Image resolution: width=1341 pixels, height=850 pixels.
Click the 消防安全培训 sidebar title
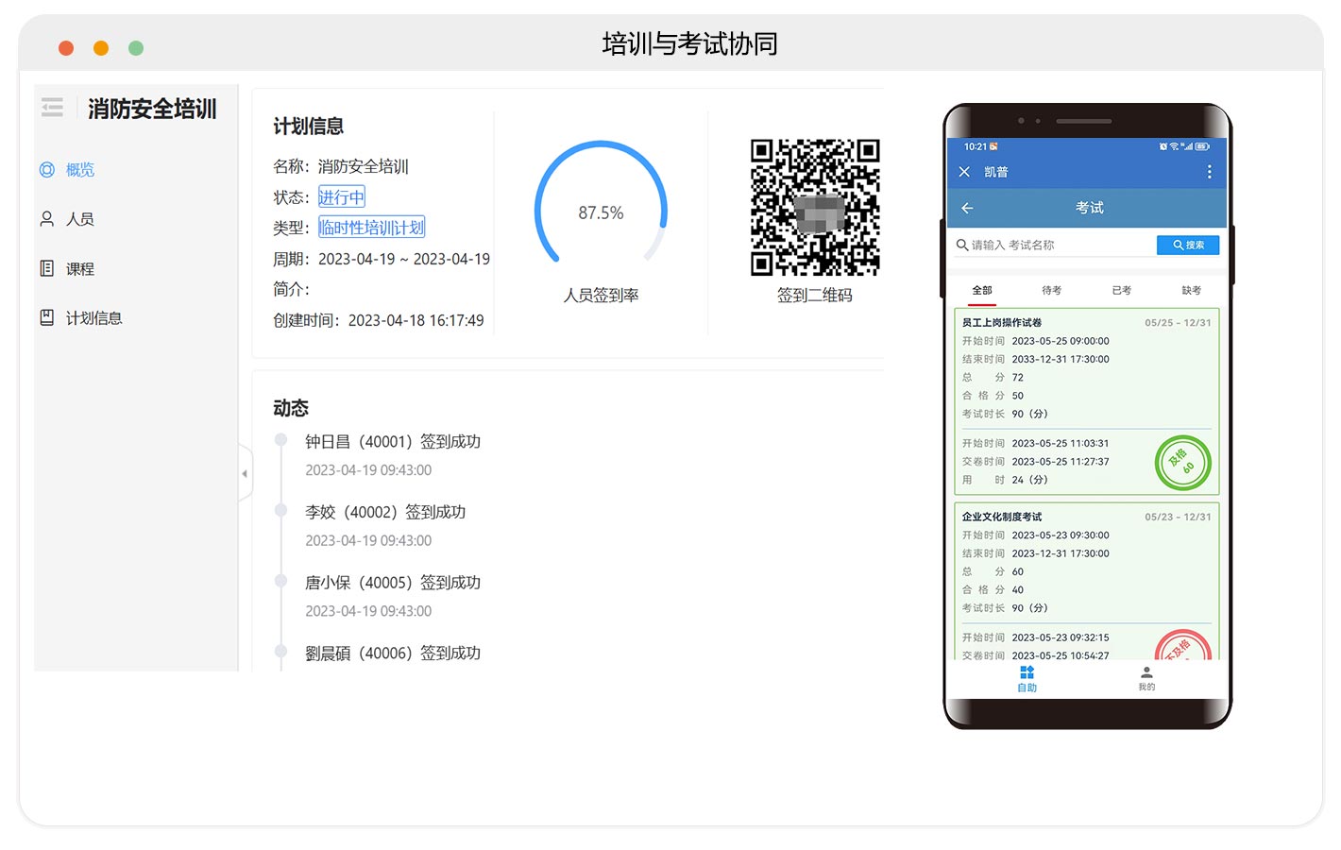point(152,109)
